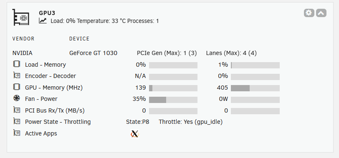339x158 pixels.
Task: Click the Encoder - Decoder card icon
Action: [x=17, y=75]
